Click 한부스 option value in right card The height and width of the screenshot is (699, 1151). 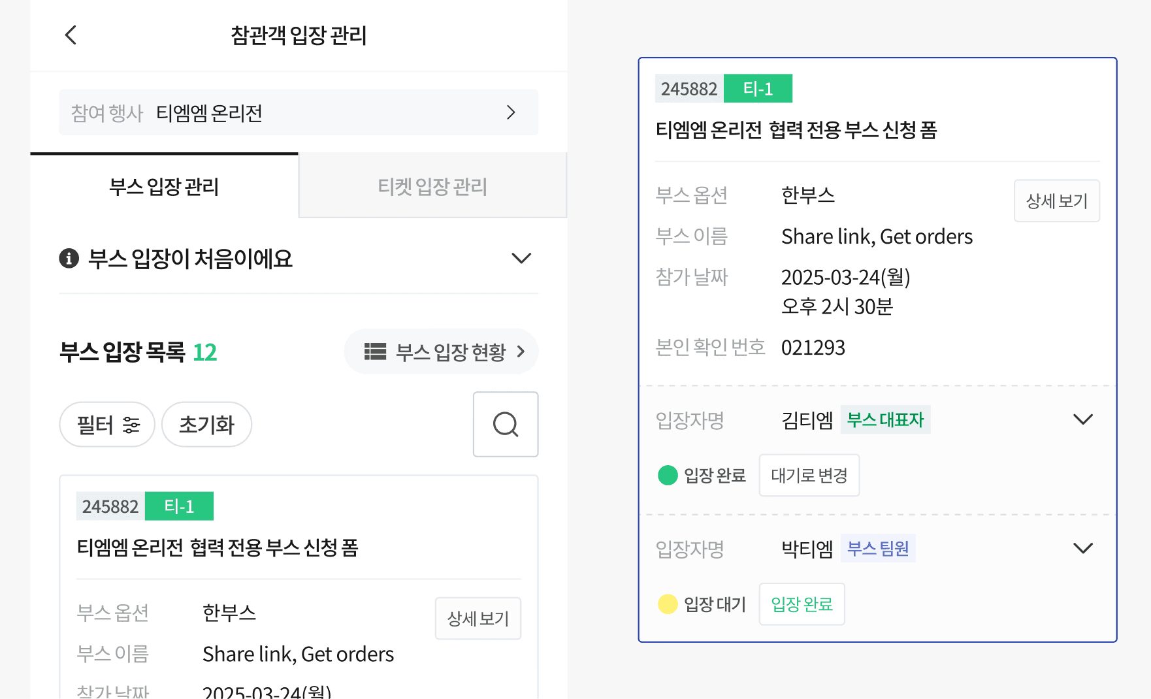(x=808, y=195)
